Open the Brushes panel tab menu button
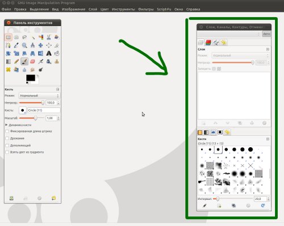This screenshot has width=284, height=226. 268,139
